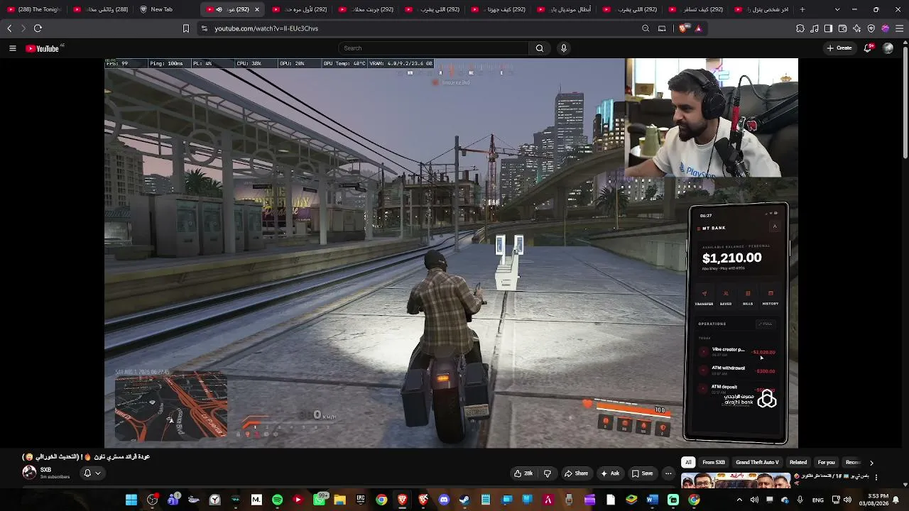Click the address bar URL
This screenshot has width=909, height=511.
click(x=266, y=28)
